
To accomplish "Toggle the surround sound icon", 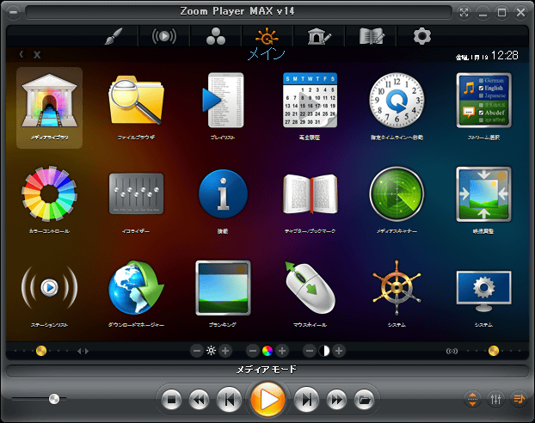I will click(x=452, y=351).
